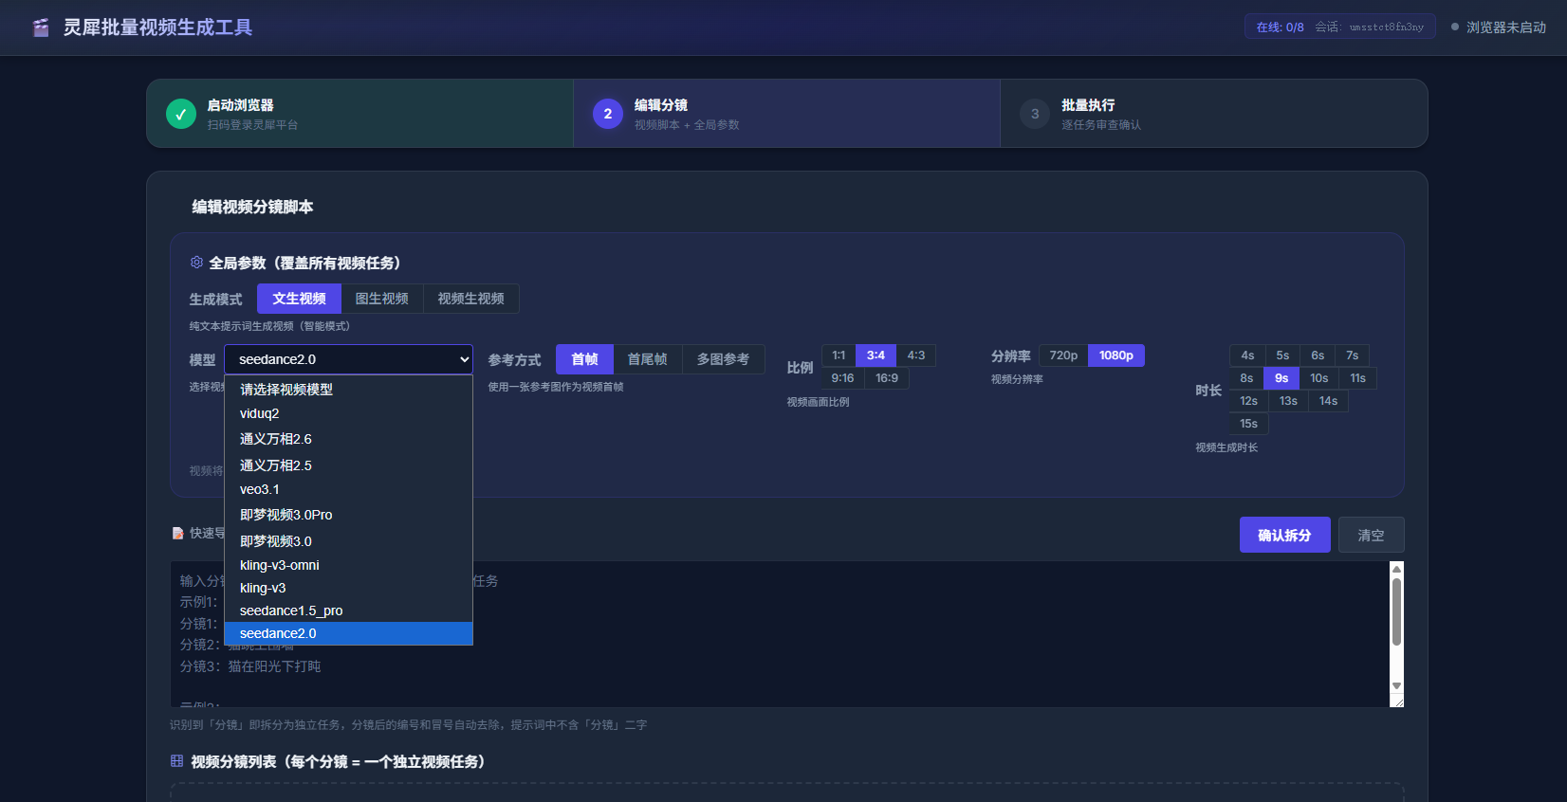
Task: Click inside the storyboard script textarea
Action: pyautogui.click(x=786, y=634)
